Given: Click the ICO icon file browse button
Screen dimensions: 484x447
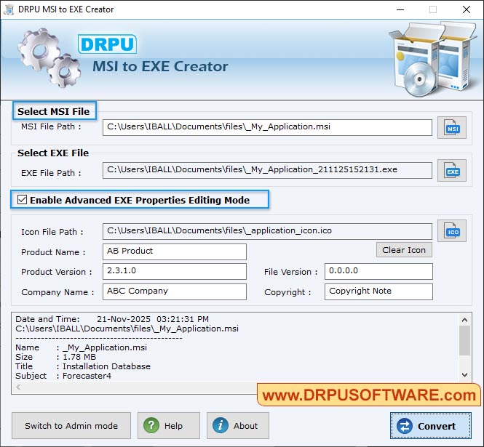Looking at the screenshot, I should [x=452, y=231].
